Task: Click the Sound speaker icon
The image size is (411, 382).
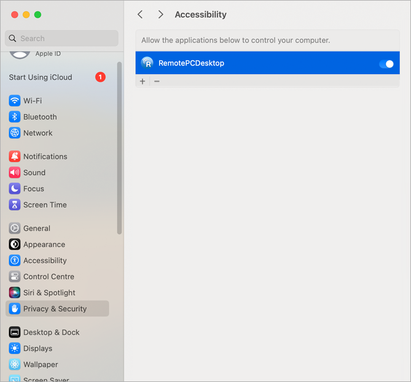Action: [15, 173]
